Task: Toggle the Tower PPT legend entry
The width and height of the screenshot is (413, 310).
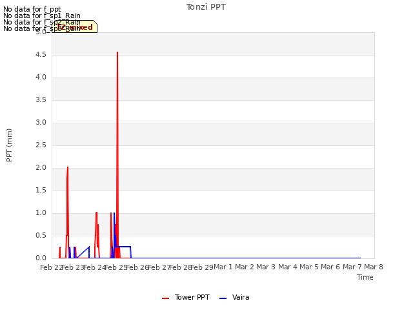Action: (186, 297)
